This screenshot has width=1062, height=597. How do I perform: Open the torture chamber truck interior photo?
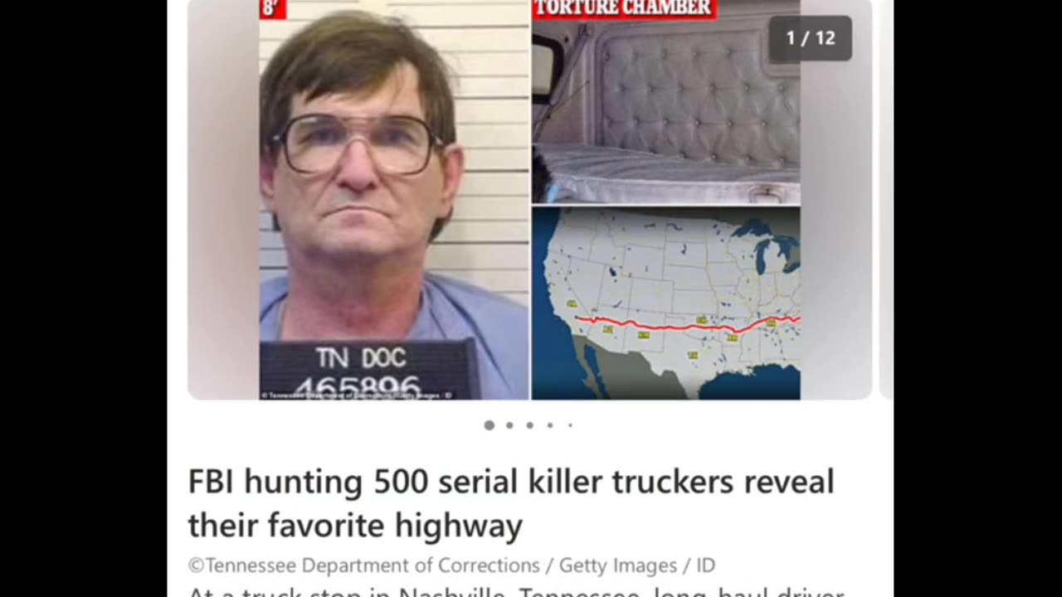665,101
